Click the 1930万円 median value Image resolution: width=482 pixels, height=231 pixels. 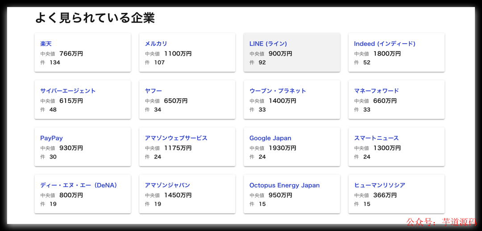[x=283, y=148]
